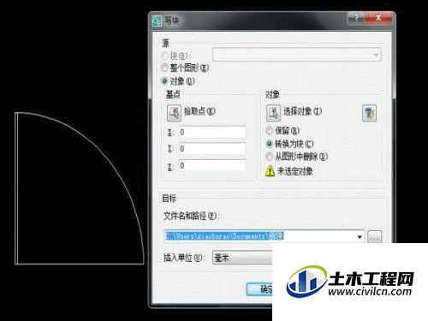Choose the 块 (Block) source radio button

pos(164,55)
